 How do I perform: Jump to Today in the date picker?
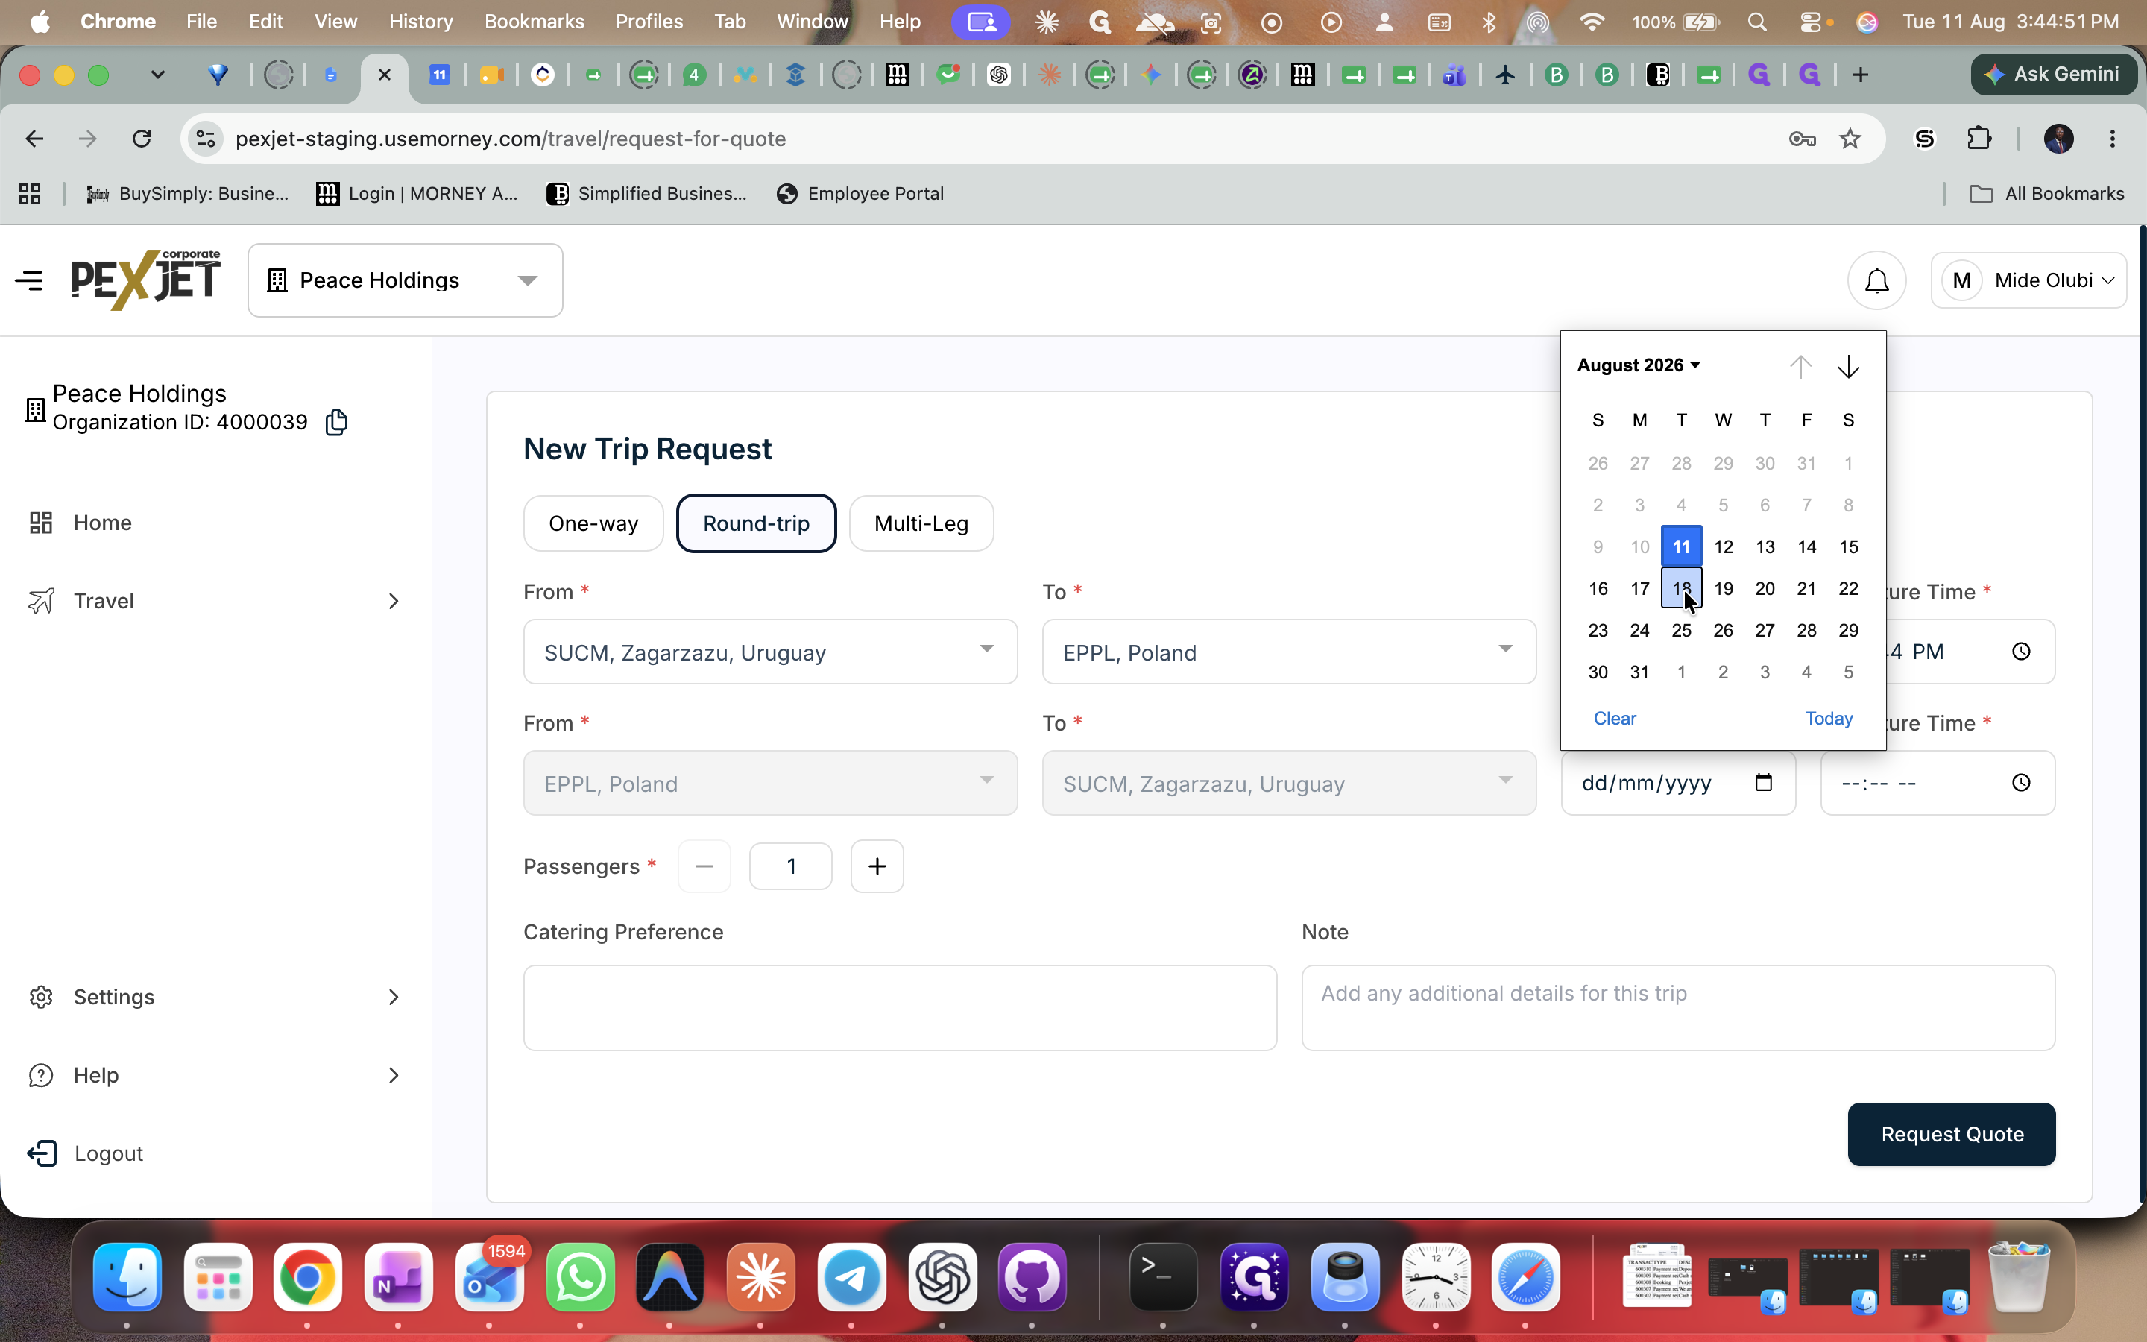coord(1829,718)
